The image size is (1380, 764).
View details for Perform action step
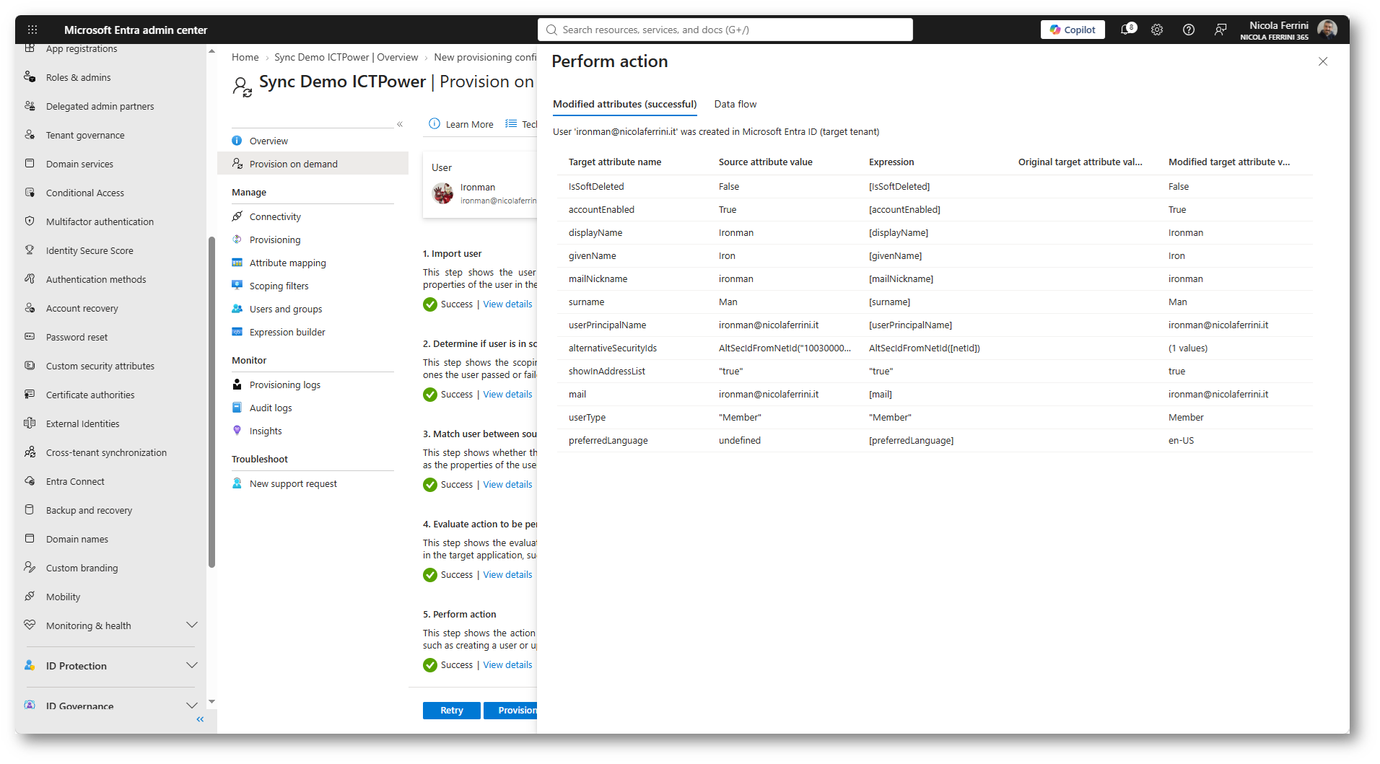coord(507,665)
